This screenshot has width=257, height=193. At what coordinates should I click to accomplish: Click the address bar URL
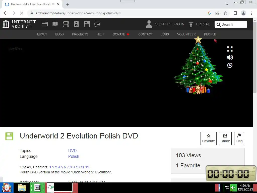78,13
